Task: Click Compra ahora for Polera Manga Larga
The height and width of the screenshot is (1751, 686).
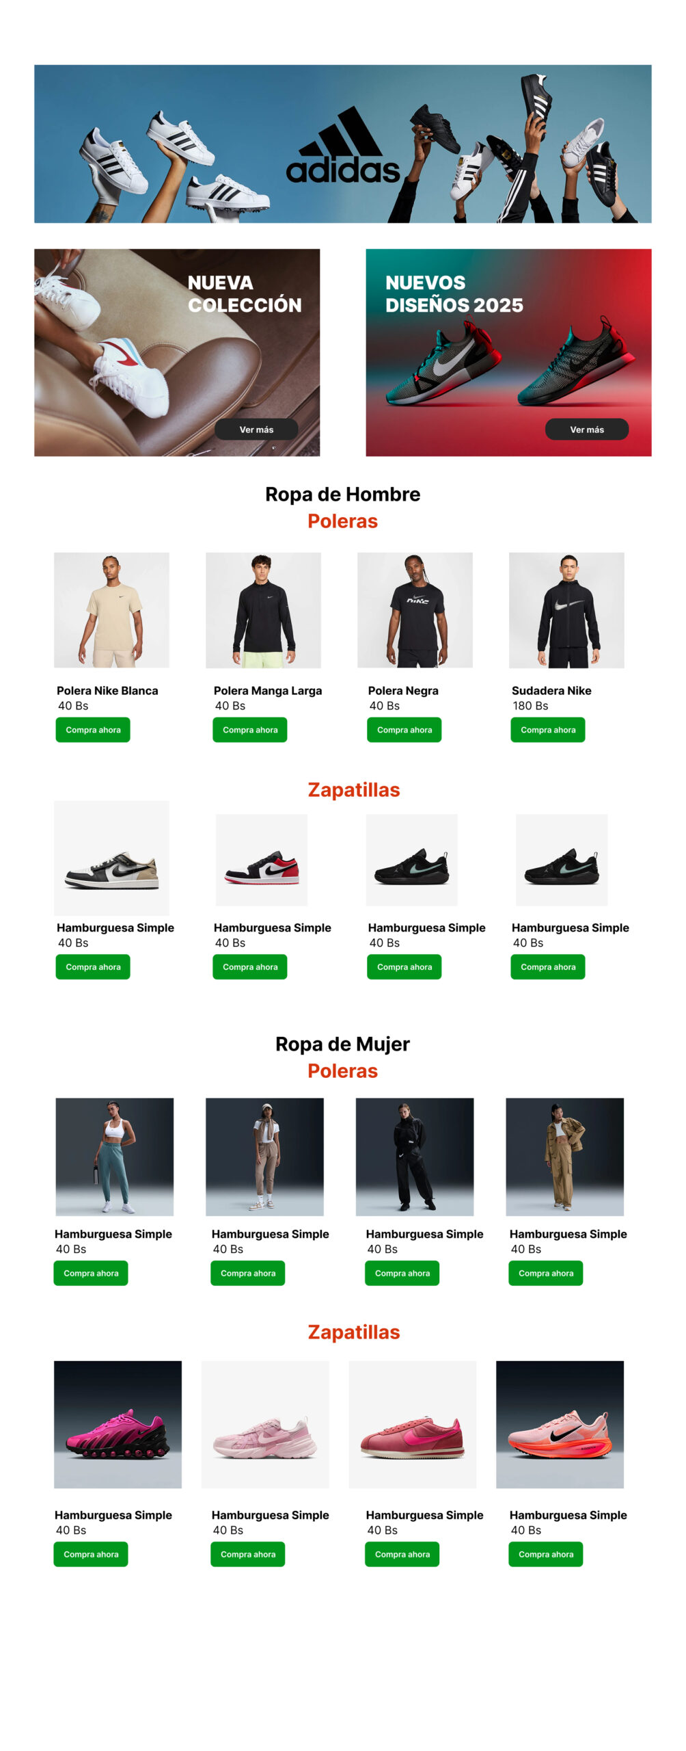Action: click(250, 729)
